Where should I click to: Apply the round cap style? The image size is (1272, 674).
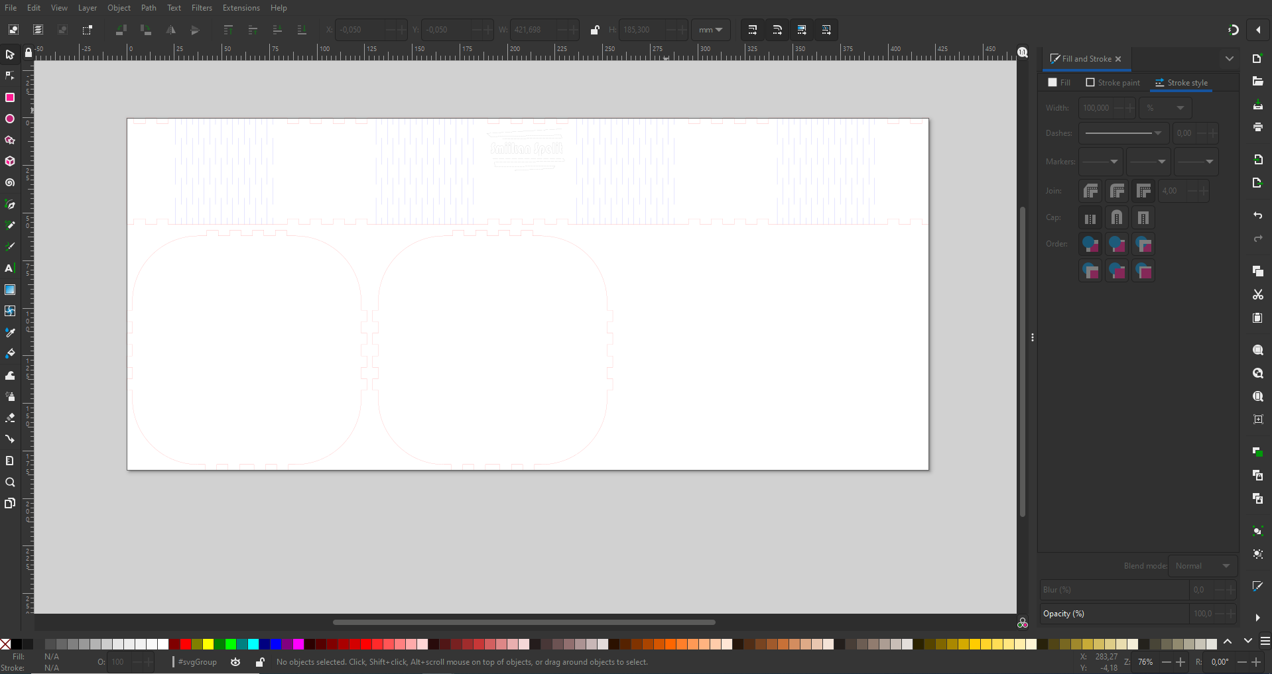pyautogui.click(x=1116, y=217)
